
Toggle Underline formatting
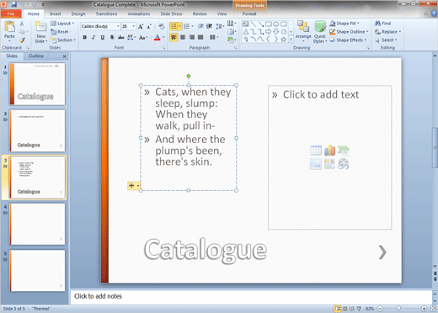click(103, 37)
